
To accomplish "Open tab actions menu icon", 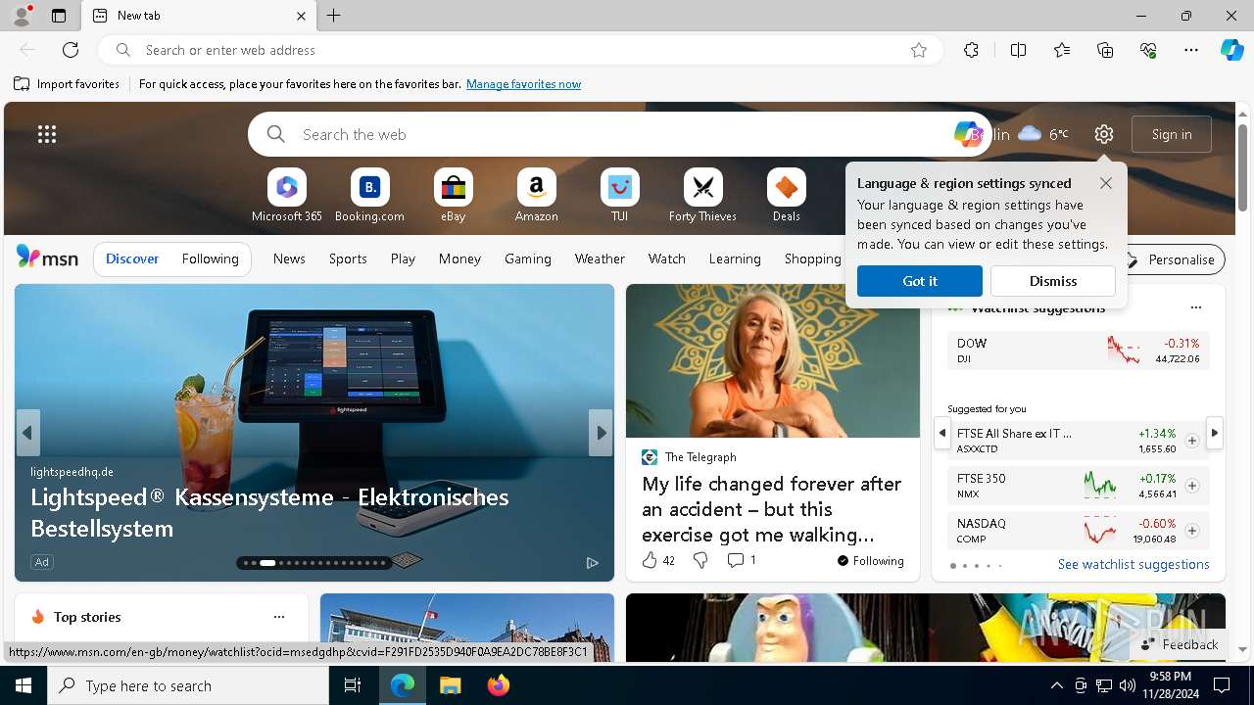I will (59, 16).
